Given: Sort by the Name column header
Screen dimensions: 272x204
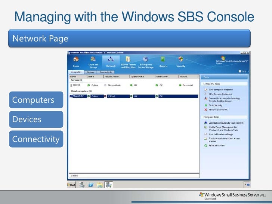Looking at the screenshot, I should coord(78,77).
